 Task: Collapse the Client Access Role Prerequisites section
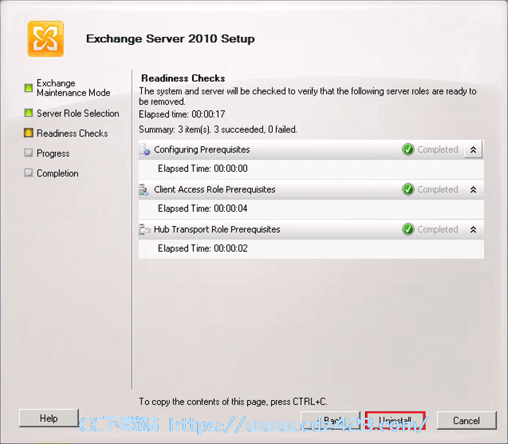point(473,190)
